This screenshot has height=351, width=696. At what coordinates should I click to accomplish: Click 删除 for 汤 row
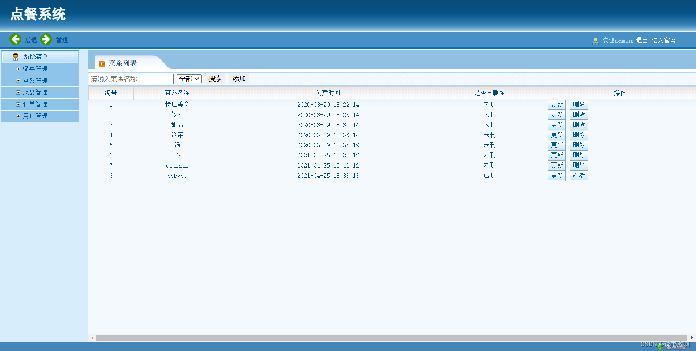pos(579,145)
